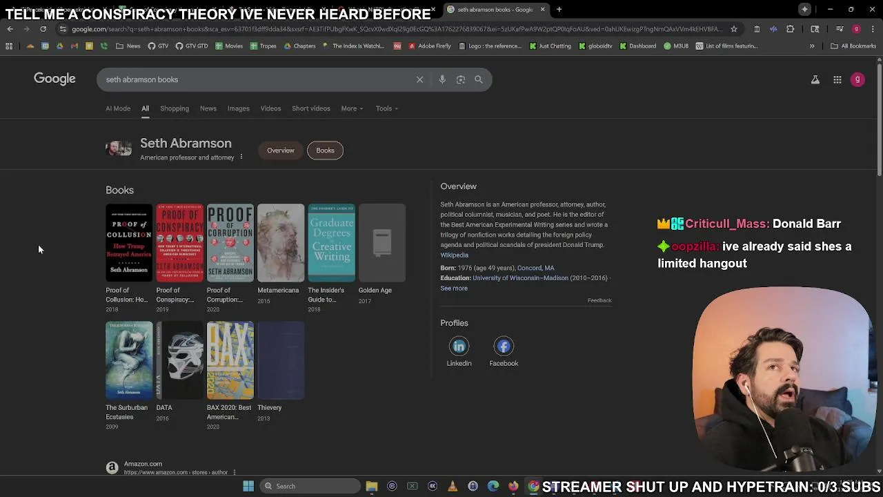Open the Adobe Firefly bookmark
Viewport: 883px width, 497px height.
pos(429,46)
